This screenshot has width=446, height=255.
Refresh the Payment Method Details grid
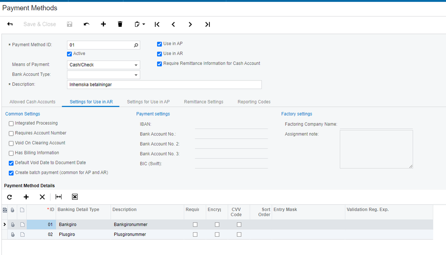(9, 197)
